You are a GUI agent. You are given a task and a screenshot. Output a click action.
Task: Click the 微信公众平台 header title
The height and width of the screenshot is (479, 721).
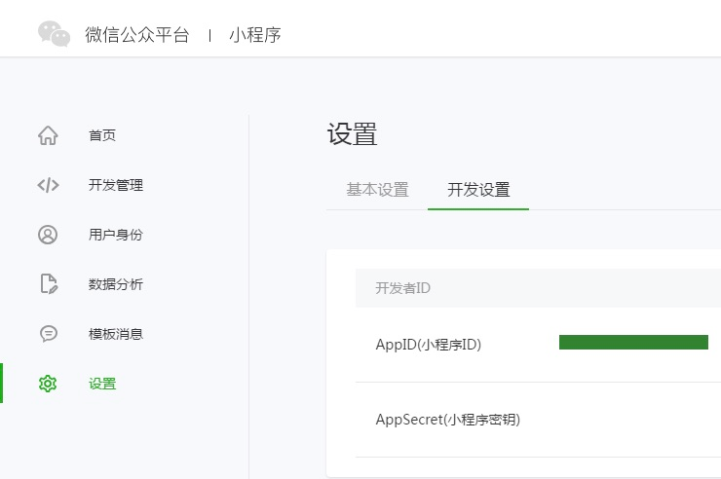tap(137, 35)
